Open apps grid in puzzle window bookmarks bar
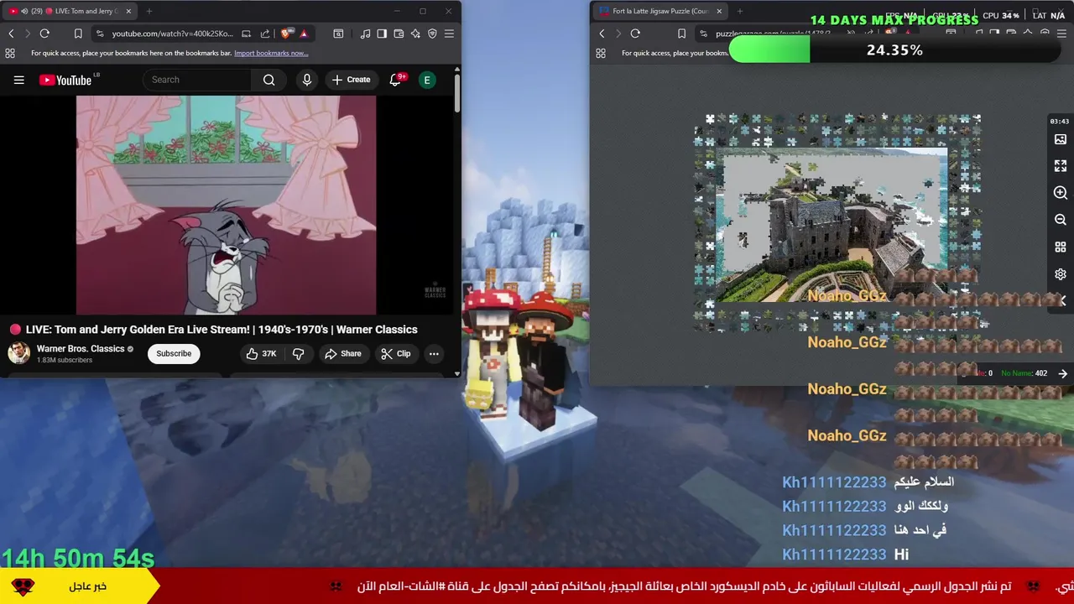The image size is (1074, 604). 601,53
